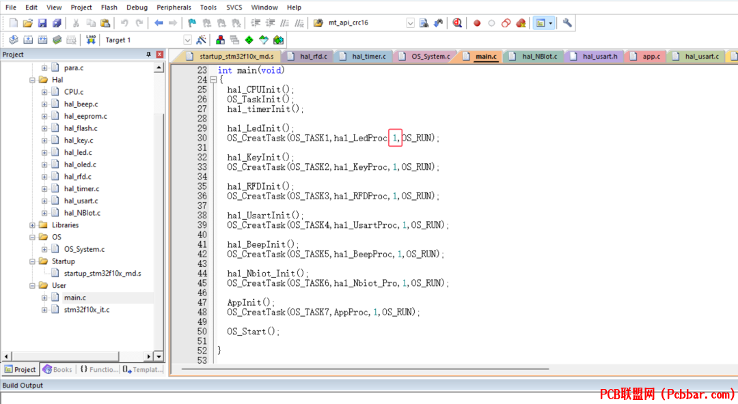
Task: Select the Functions panel tab
Action: tap(98, 370)
